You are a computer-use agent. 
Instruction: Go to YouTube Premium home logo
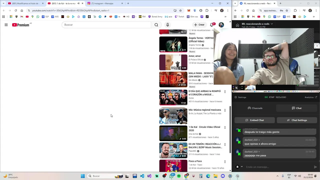tap(20, 25)
